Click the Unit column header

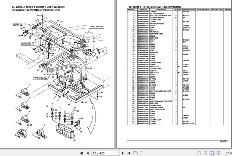point(180,9)
